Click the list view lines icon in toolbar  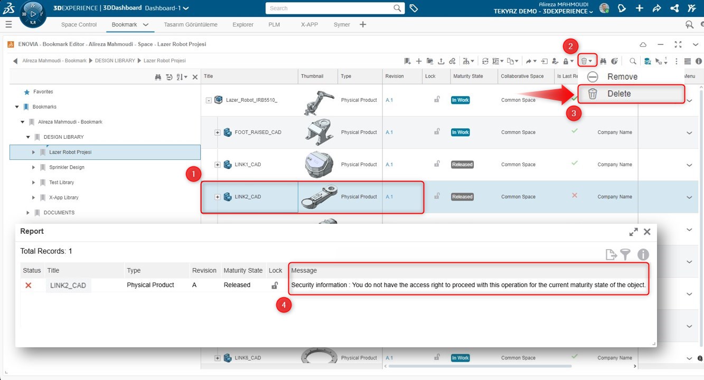pos(688,61)
